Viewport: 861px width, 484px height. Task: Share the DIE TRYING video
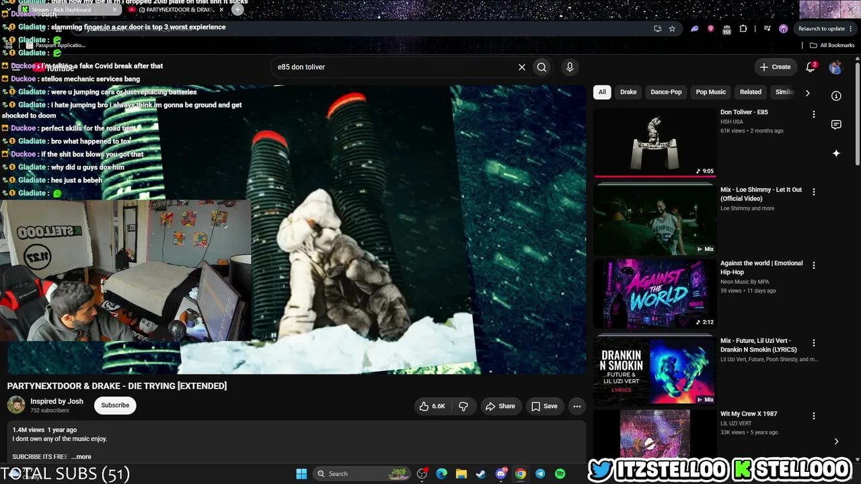click(500, 406)
